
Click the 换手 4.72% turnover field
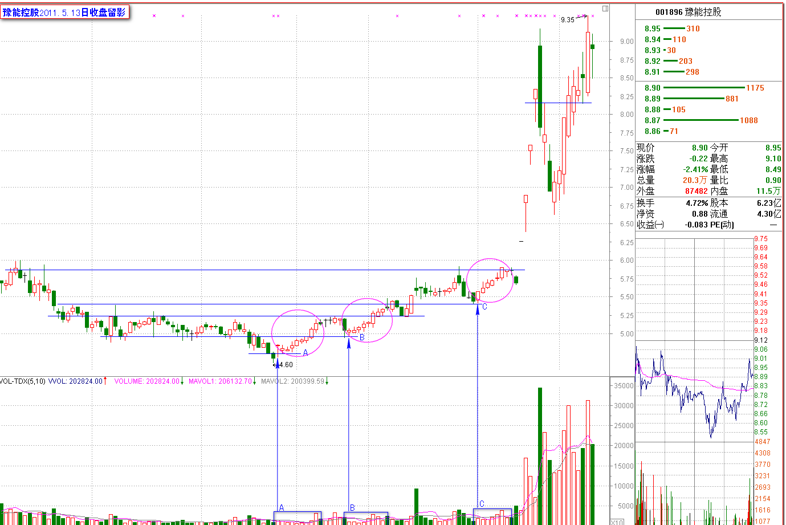click(672, 203)
